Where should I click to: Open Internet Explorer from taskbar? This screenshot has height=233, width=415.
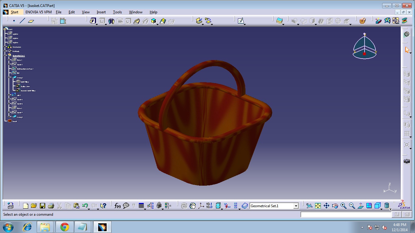click(x=27, y=227)
